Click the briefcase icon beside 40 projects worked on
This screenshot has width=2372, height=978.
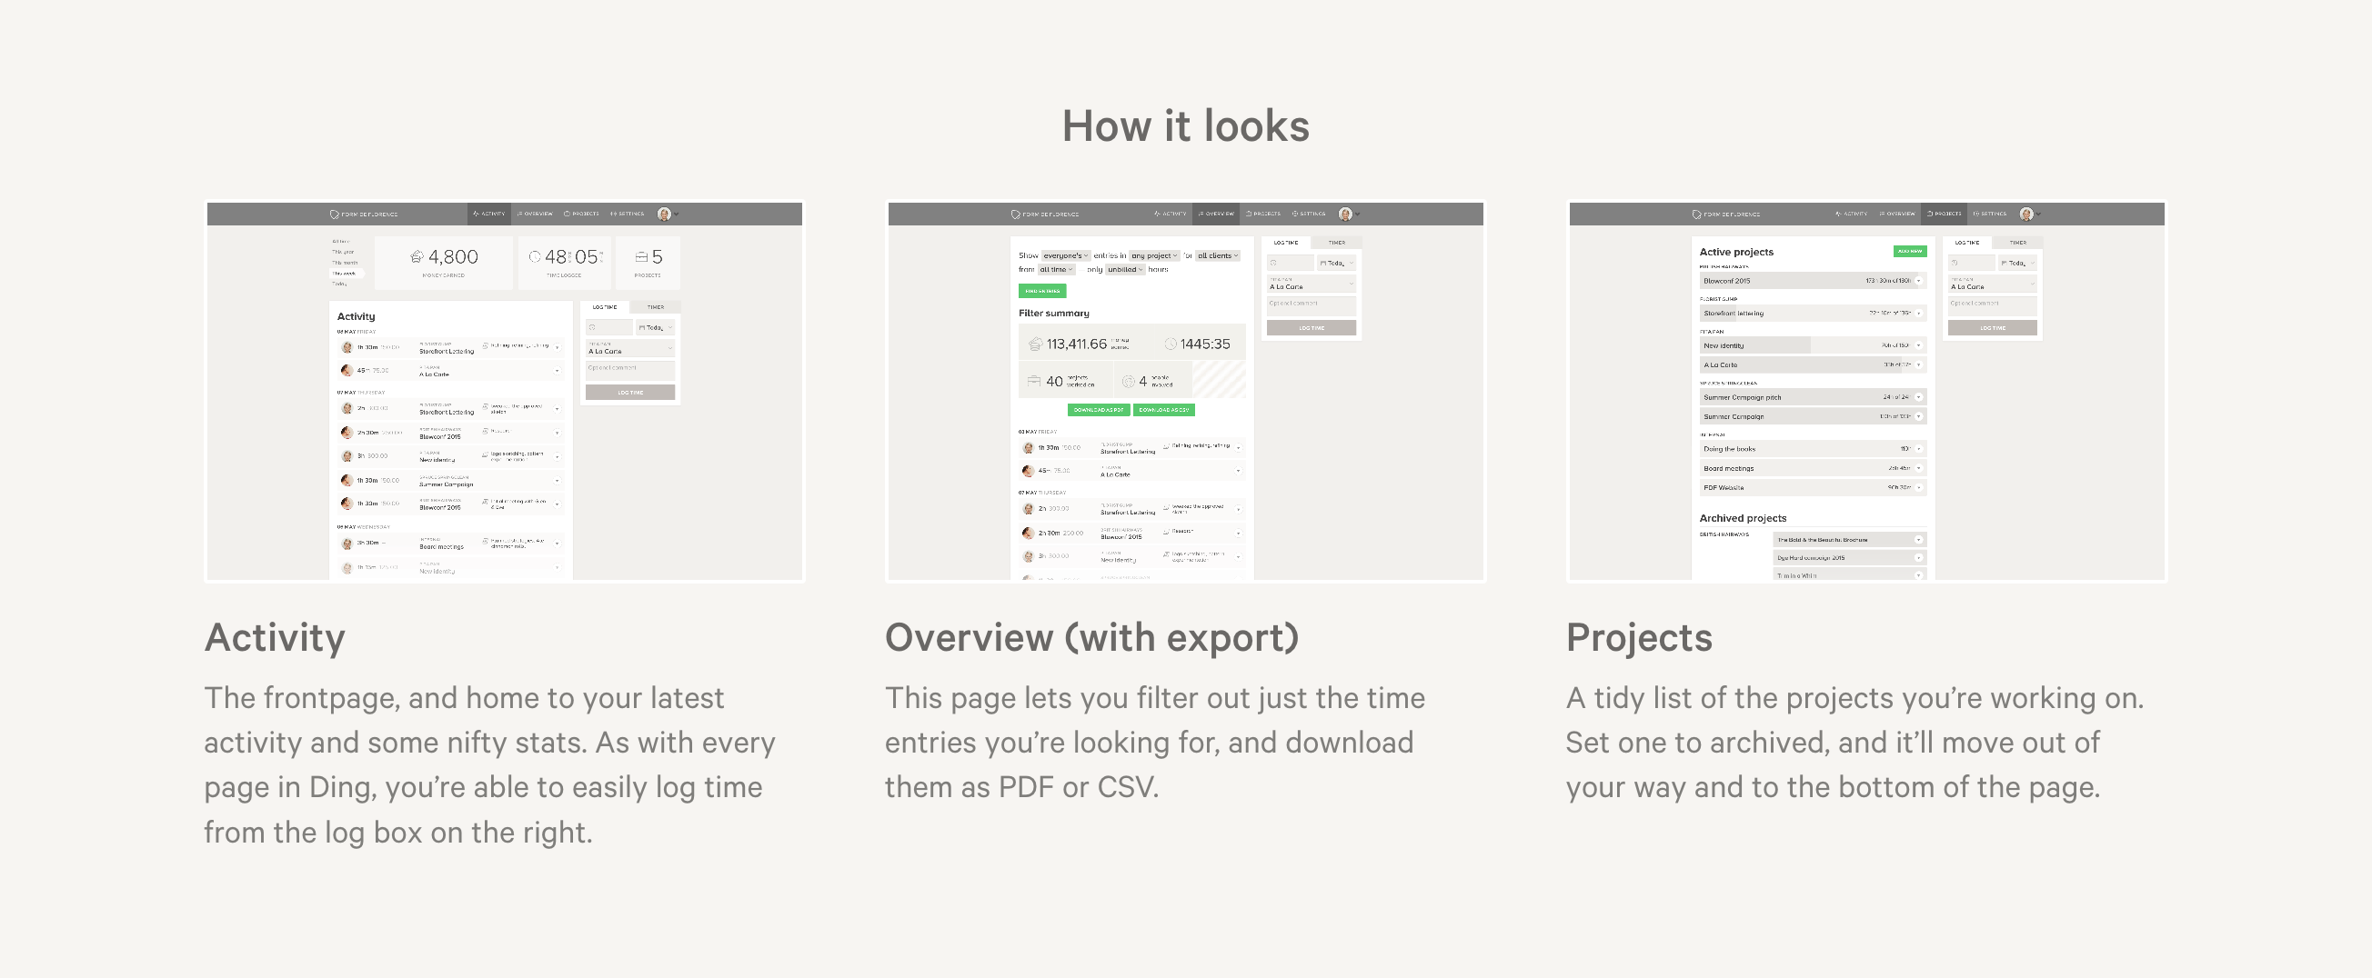[1034, 381]
